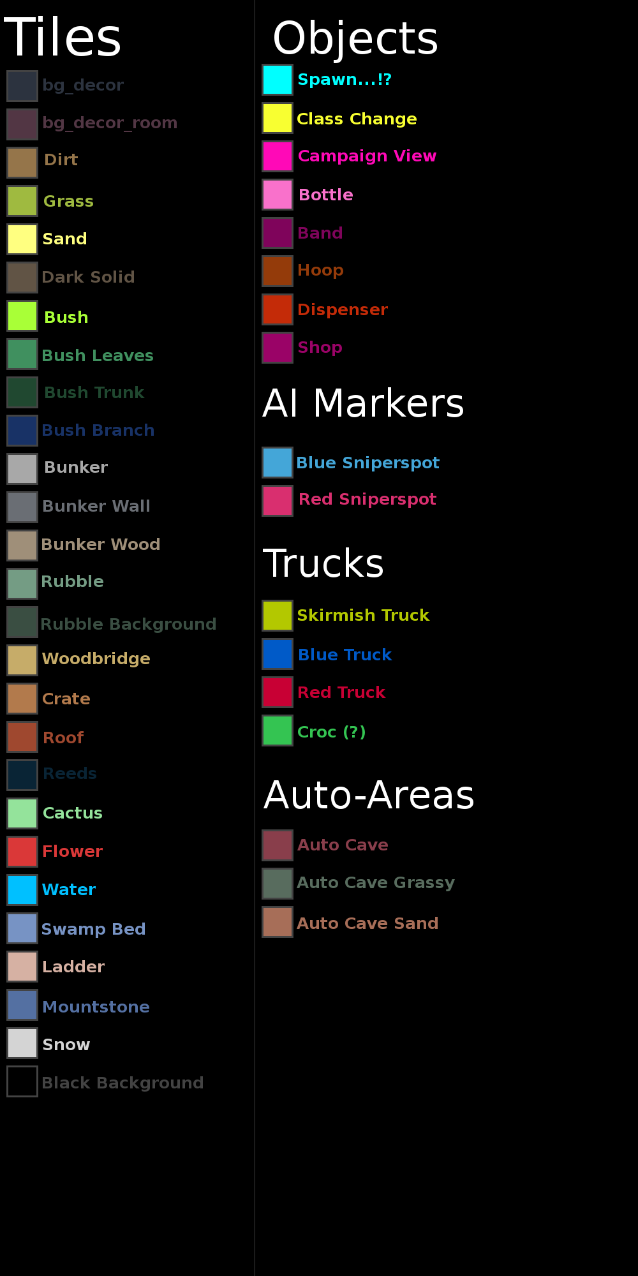The height and width of the screenshot is (1276, 638).
Task: Click the Dispenser text label
Action: coord(342,309)
